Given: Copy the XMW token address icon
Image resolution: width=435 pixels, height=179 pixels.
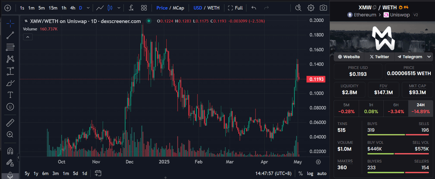Looking at the screenshot, I should coord(374,7).
